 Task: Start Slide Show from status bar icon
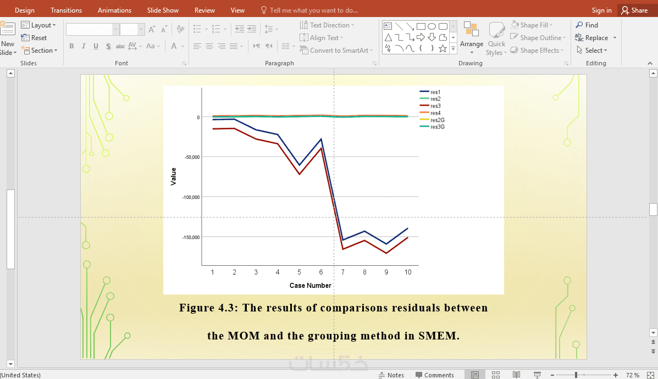pos(537,375)
